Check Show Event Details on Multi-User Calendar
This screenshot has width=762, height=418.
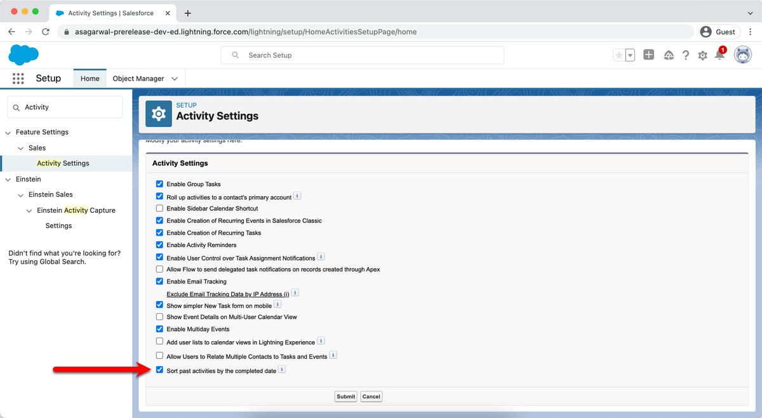pos(159,316)
